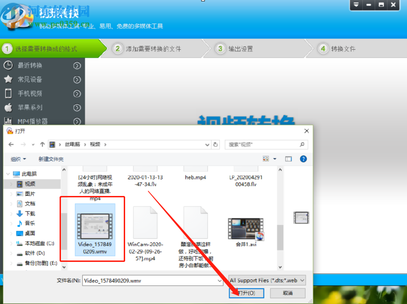Viewport: 407px width, 304px height.
Task: Open the 常见设备 category
Action: [x=42, y=79]
